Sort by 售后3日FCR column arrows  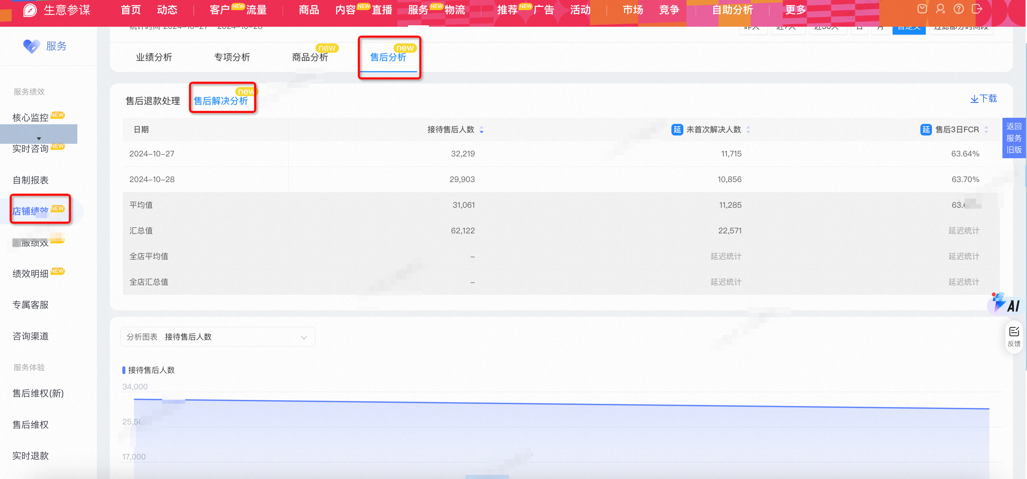(x=986, y=130)
